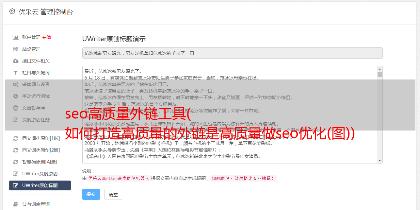Click the article textarea's scroll down arrow
This screenshot has height=210, width=420.
tap(380, 161)
